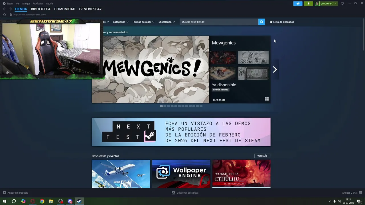
Task: Open the notifications bell
Action: [x=308, y=4]
